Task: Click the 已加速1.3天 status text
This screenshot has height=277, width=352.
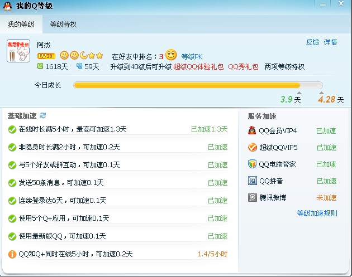Action: (x=209, y=129)
